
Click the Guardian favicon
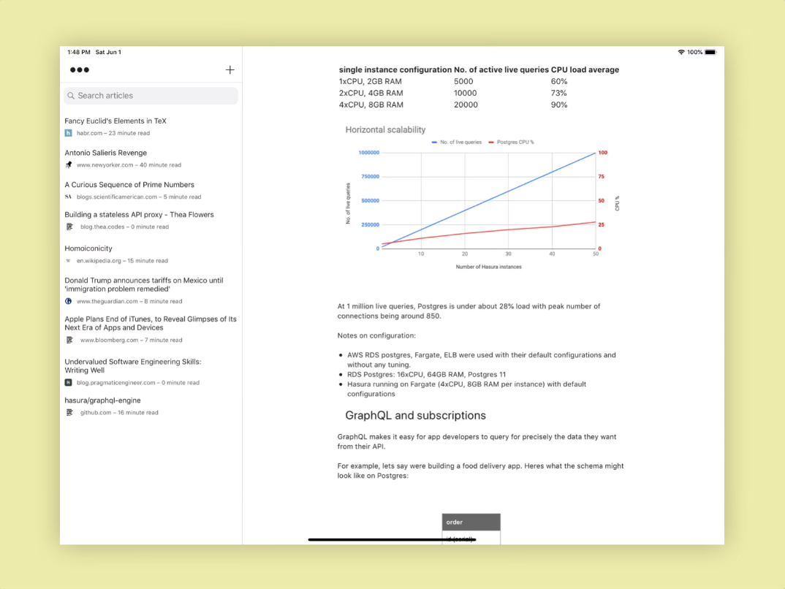69,301
